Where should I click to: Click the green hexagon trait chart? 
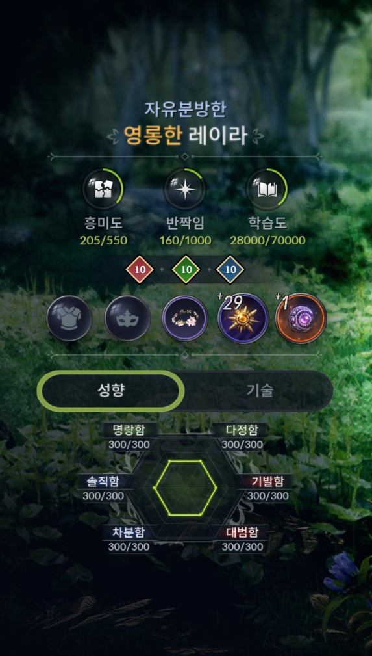(x=185, y=488)
